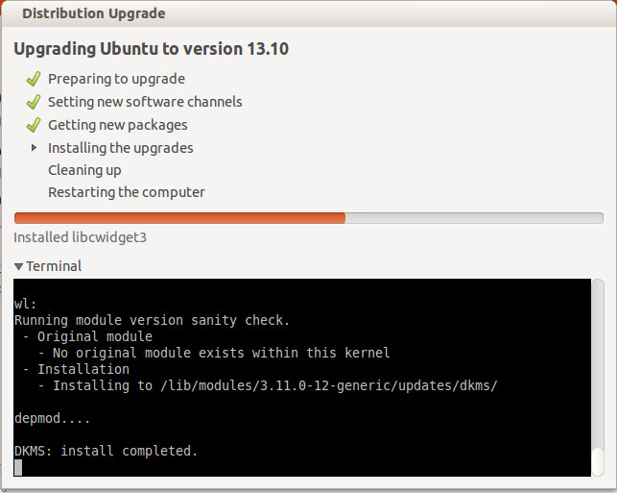
Task: Click the 'Getting new packages' step text
Action: (x=118, y=125)
